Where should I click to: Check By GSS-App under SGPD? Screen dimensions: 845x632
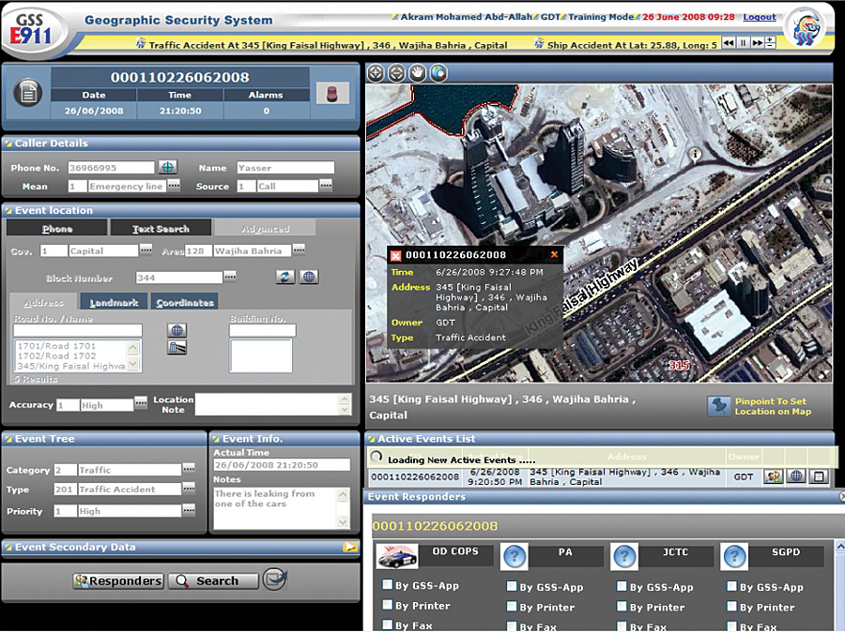pyautogui.click(x=731, y=586)
